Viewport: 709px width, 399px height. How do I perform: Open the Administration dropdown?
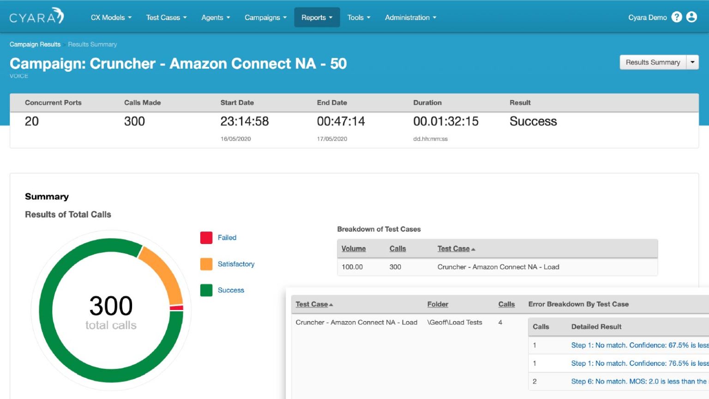click(x=410, y=17)
